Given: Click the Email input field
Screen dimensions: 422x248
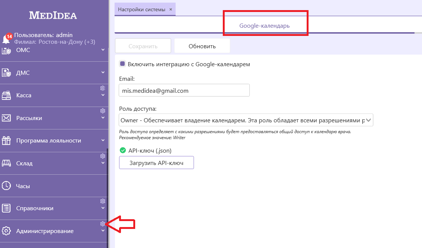Looking at the screenshot, I should tap(184, 91).
